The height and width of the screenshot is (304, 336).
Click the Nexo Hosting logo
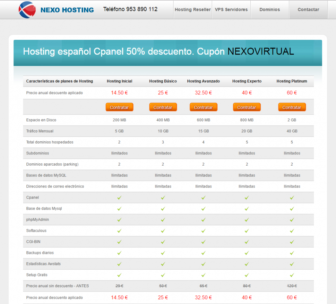27,10
